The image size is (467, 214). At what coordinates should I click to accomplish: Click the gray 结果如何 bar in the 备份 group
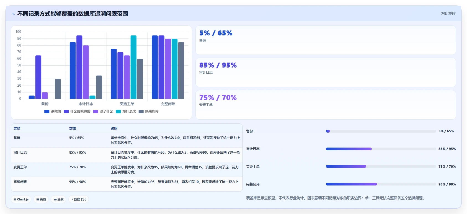click(58, 89)
